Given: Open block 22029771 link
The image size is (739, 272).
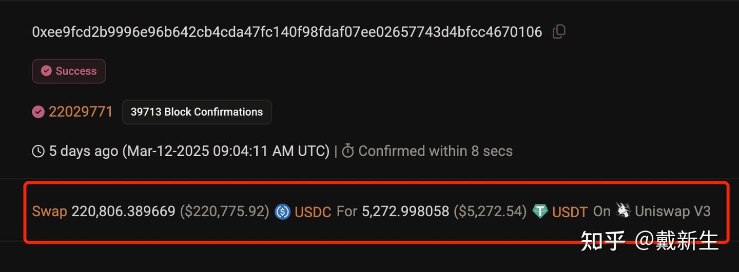Looking at the screenshot, I should click(81, 112).
